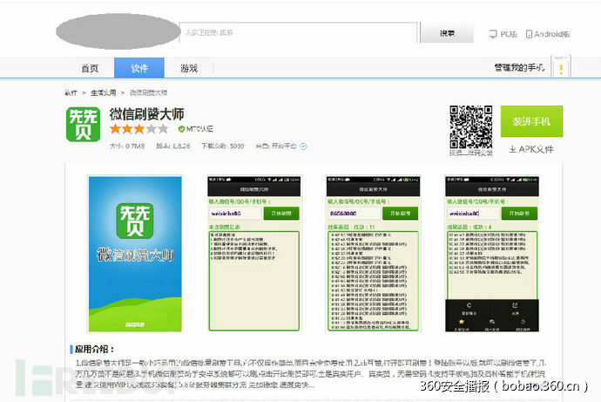This screenshot has height=402, width=601.
Task: Open the fourth app screenshot thumbnail
Action: click(490, 253)
